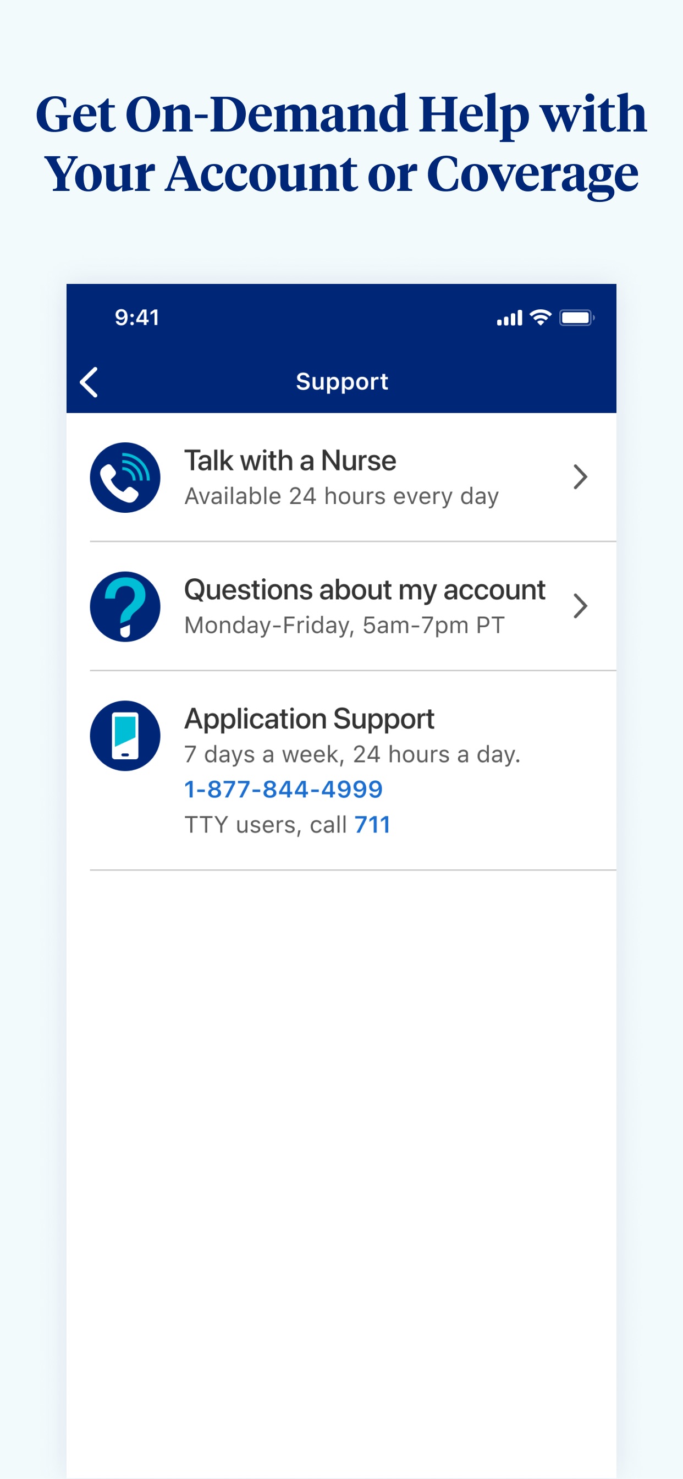Tap the phone call icon for nurse line
Image resolution: width=683 pixels, height=1479 pixels.
[x=125, y=477]
